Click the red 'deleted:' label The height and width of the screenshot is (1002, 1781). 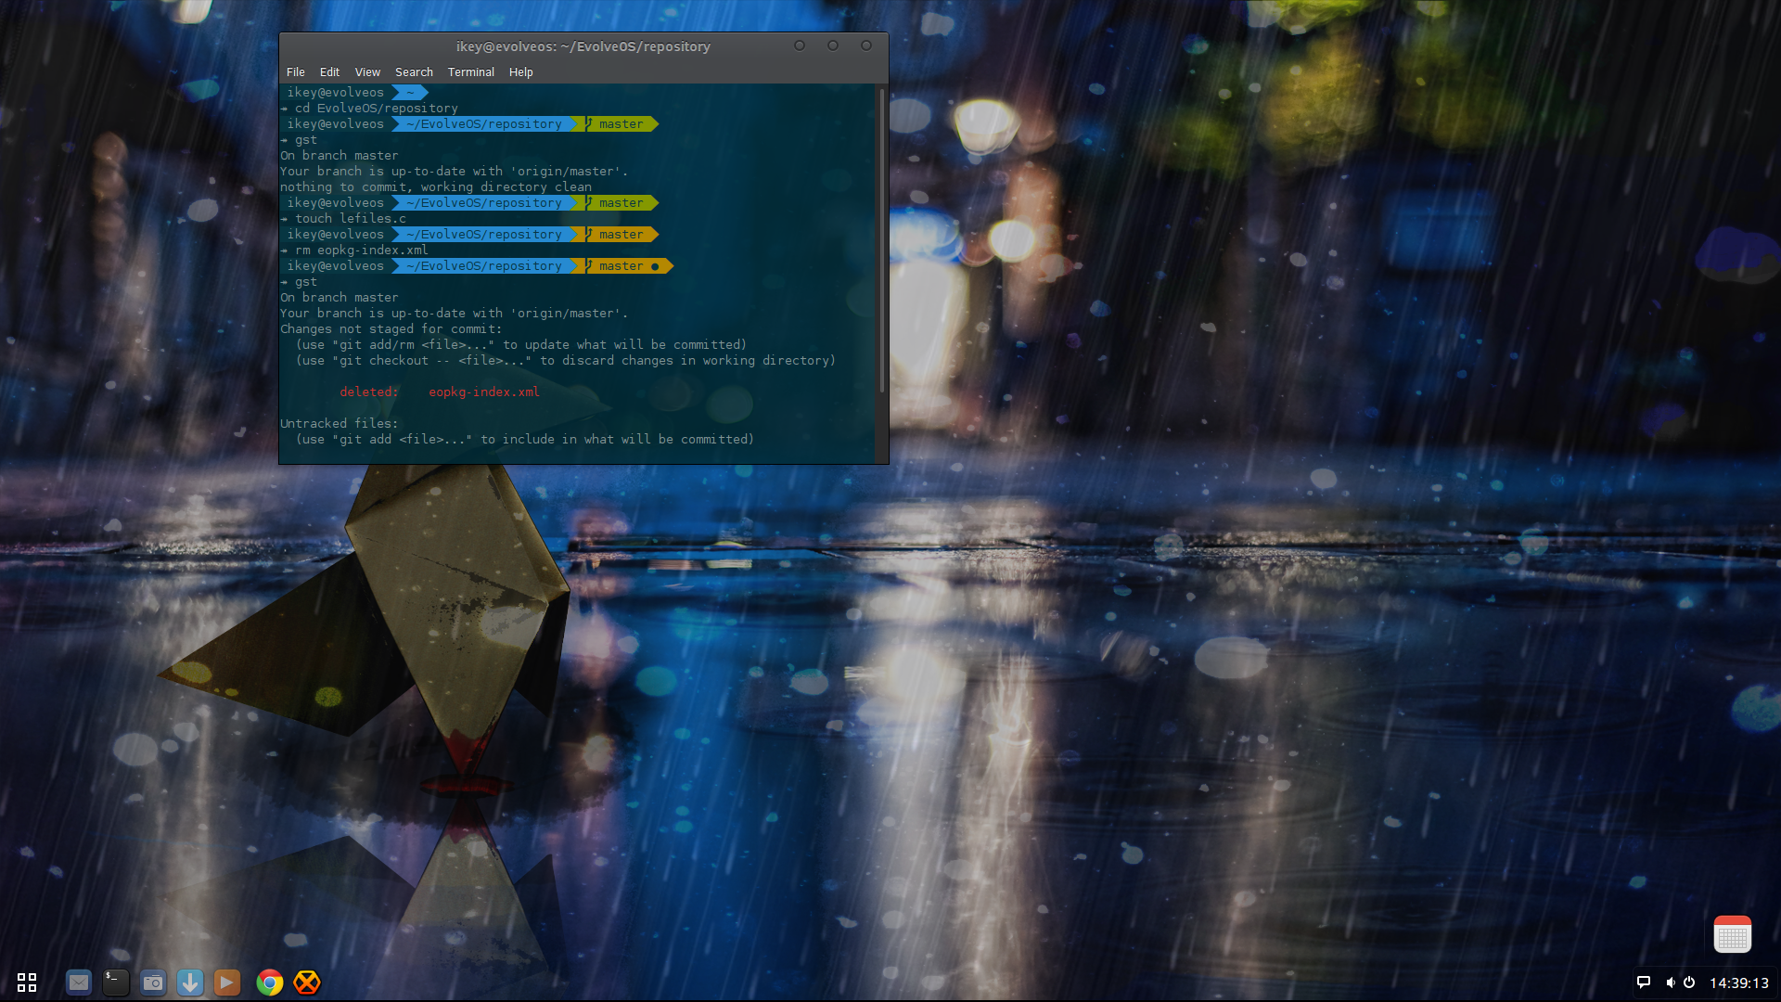click(369, 392)
